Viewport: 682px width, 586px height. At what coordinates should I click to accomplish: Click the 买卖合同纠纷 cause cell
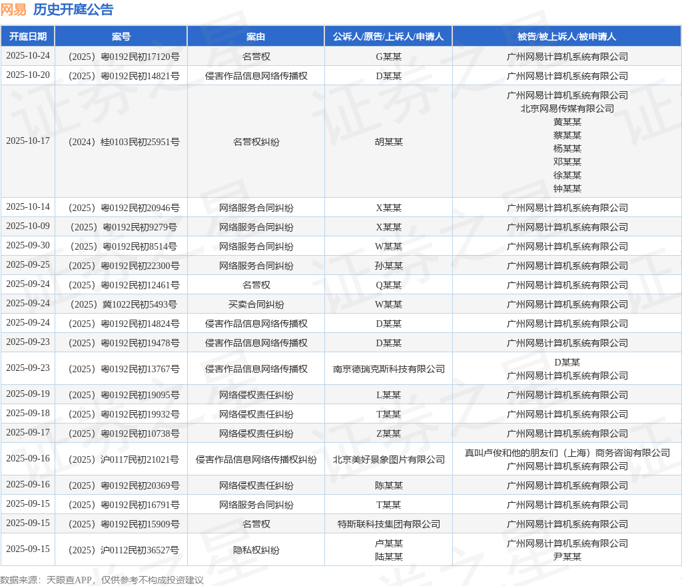[256, 305]
